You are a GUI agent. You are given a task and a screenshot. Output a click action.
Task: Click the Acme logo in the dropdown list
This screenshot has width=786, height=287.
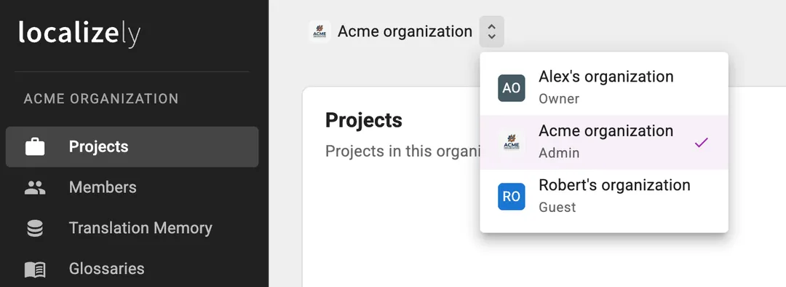[512, 142]
